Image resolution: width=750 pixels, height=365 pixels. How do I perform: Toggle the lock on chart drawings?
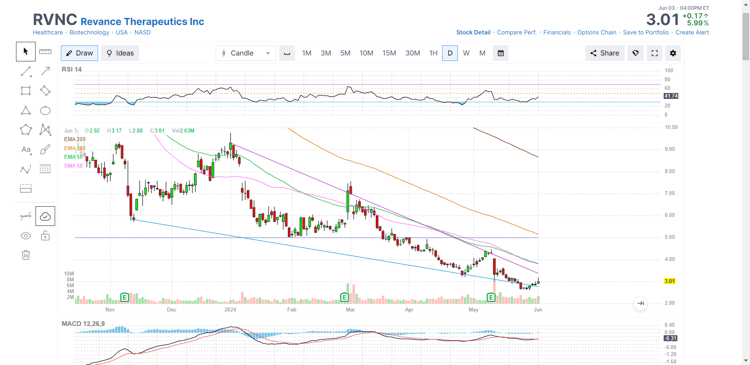45,236
